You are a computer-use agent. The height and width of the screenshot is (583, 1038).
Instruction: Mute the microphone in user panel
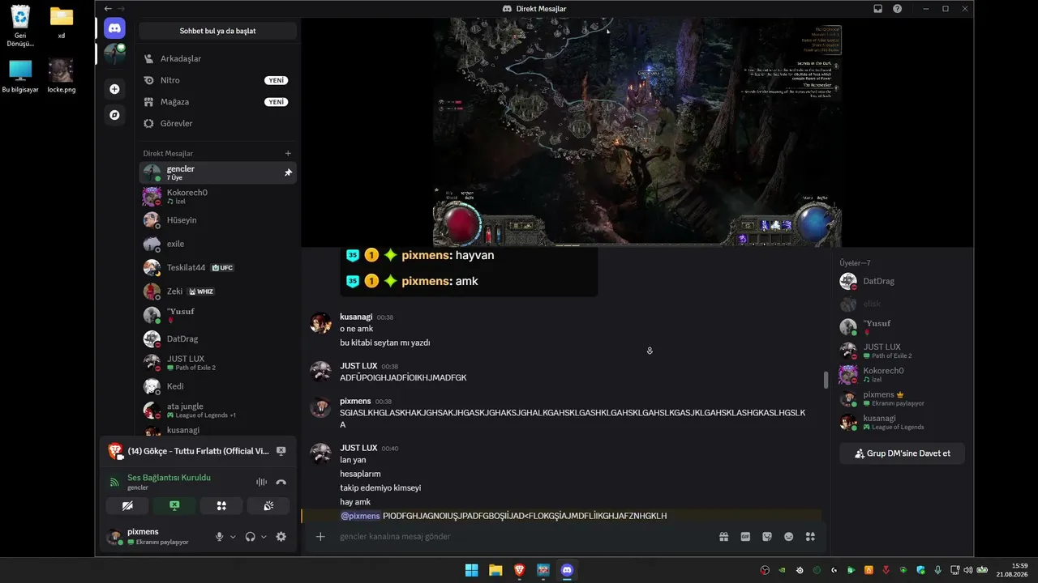tap(219, 537)
